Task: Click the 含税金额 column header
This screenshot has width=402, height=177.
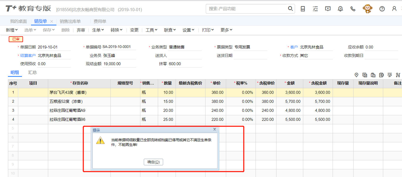Action: pyautogui.click(x=318, y=83)
